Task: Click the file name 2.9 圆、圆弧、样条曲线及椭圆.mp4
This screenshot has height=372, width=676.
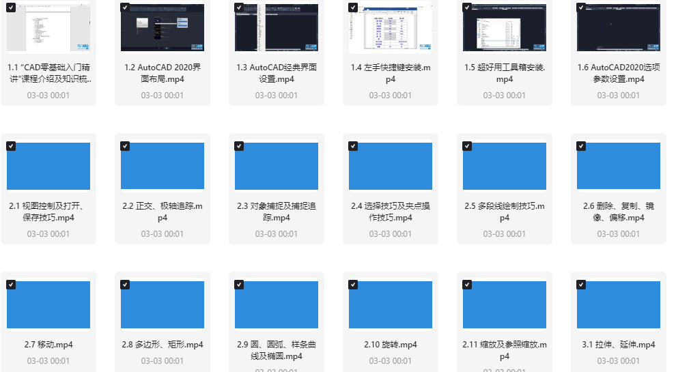Action: click(x=277, y=350)
